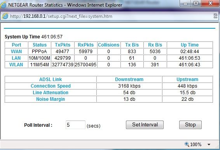The height and width of the screenshot is (150, 220).
Task: Click the address bar URL text
Action: 61,16
